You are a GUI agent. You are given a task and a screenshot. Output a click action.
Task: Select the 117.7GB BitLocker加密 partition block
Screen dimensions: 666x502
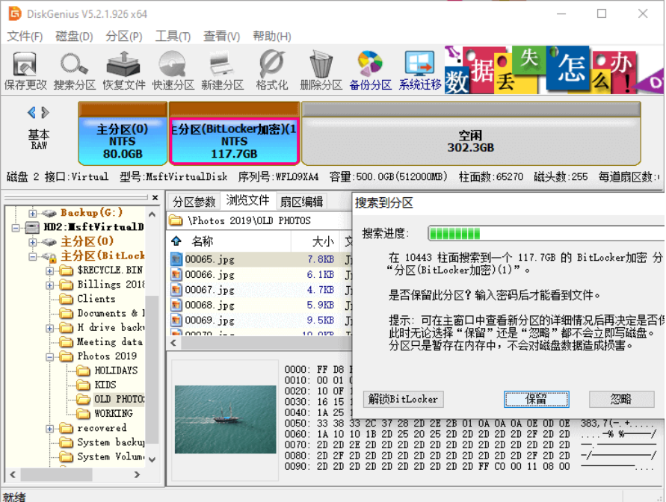[x=234, y=133]
